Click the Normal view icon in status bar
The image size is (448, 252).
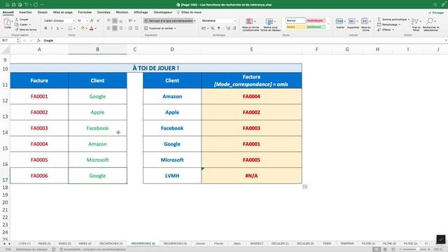377,249
